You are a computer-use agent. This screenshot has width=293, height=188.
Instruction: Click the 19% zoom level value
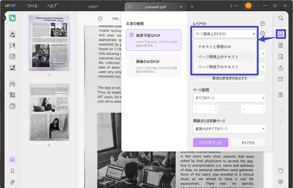point(115,19)
